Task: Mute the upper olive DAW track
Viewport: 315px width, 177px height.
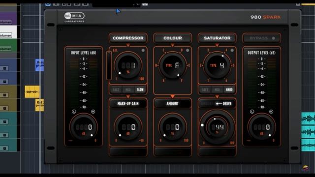Action: 4,95
